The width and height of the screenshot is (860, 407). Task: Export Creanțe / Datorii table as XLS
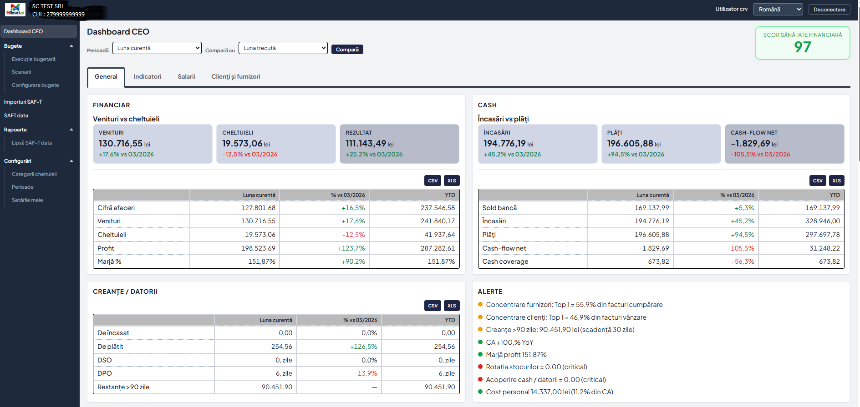[x=452, y=306]
